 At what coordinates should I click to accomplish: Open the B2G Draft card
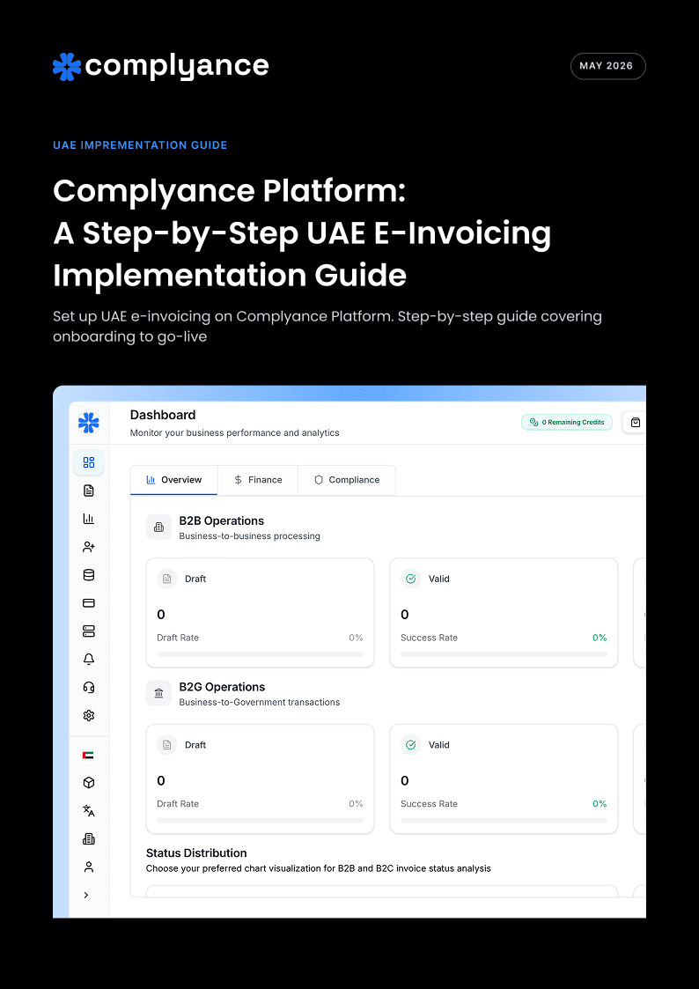click(261, 779)
